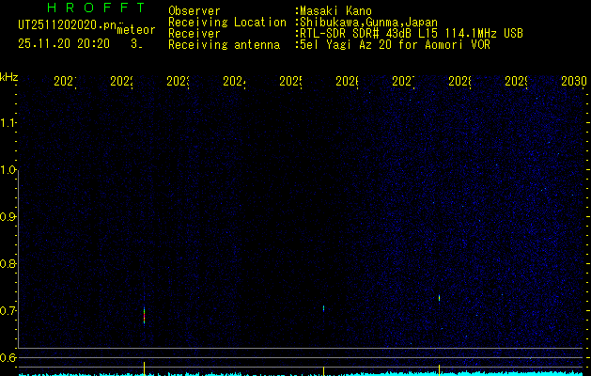Click the yellow bottom marker below the 2025 echo
Screen dimensions: 591x376
coord(324,370)
